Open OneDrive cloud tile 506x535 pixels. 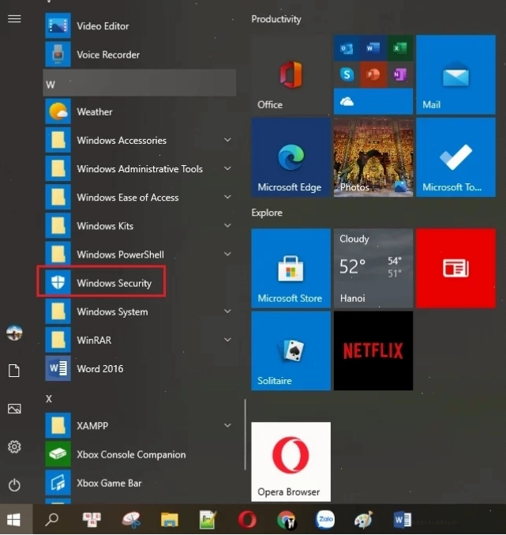373,101
